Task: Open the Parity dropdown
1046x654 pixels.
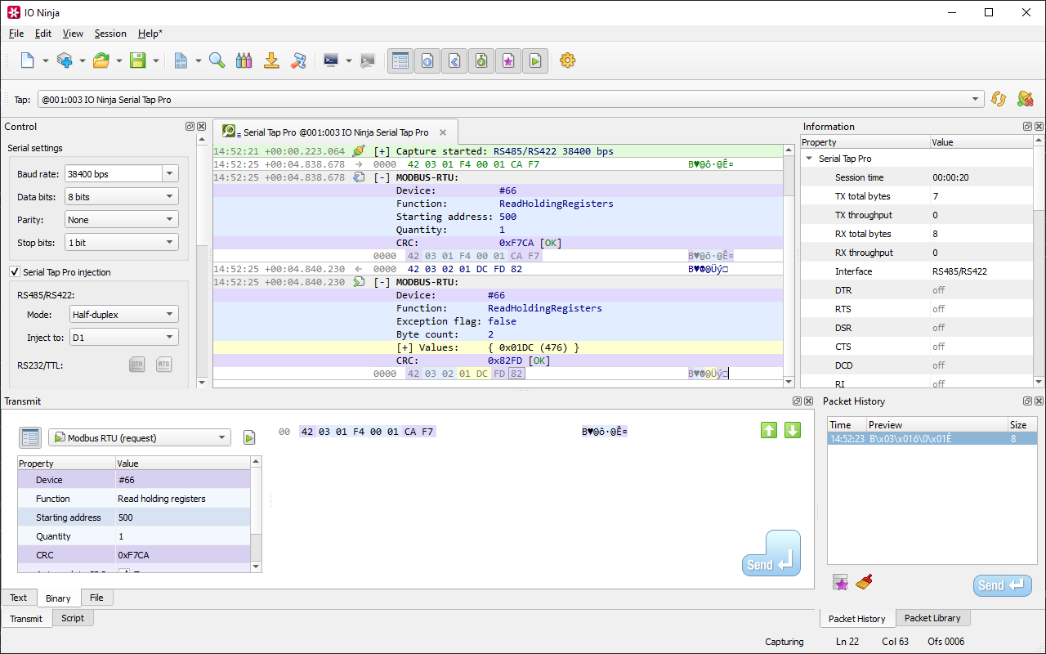Action: 122,220
